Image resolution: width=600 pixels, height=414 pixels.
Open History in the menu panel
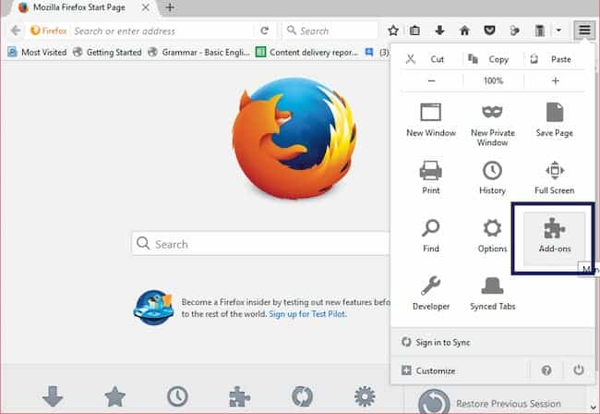coord(493,177)
